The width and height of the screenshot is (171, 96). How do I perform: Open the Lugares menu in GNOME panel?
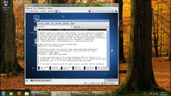tap(43, 11)
